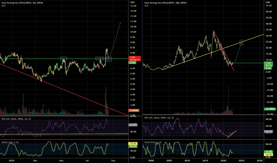
Task: Click the 12.50 price level on 1D axis
Action: [133, 6]
